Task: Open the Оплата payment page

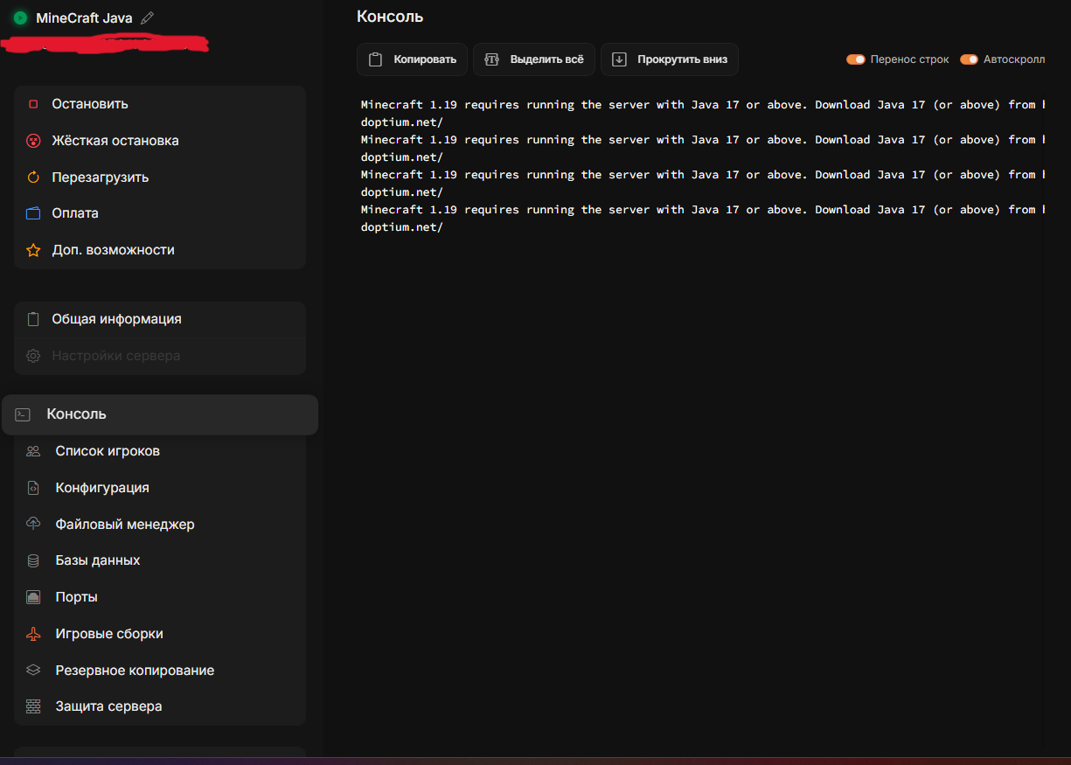Action: pos(74,213)
